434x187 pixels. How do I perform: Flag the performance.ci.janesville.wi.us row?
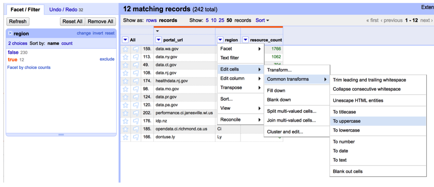click(136, 113)
